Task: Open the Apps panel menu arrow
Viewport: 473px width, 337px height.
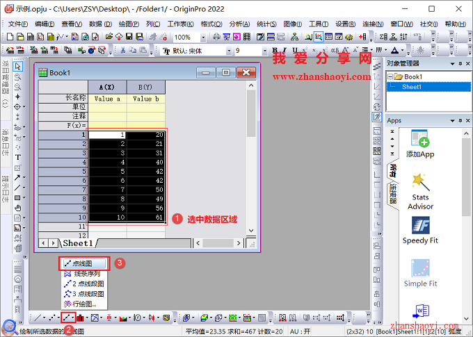Action: click(x=452, y=121)
